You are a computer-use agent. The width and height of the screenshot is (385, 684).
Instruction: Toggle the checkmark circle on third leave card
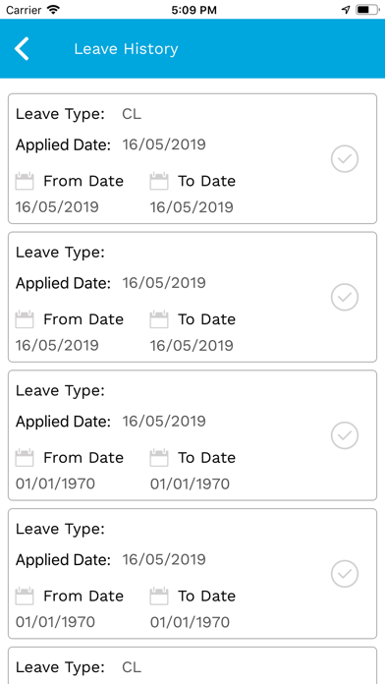coord(345,435)
